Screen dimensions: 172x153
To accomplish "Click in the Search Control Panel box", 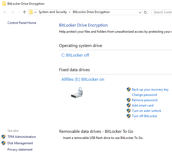I will point(162,12).
